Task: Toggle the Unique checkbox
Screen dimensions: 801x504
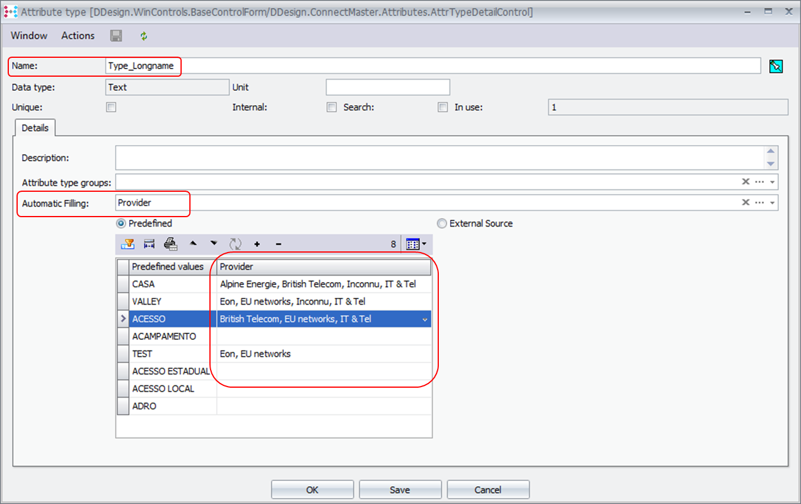Action: pyautogui.click(x=111, y=107)
